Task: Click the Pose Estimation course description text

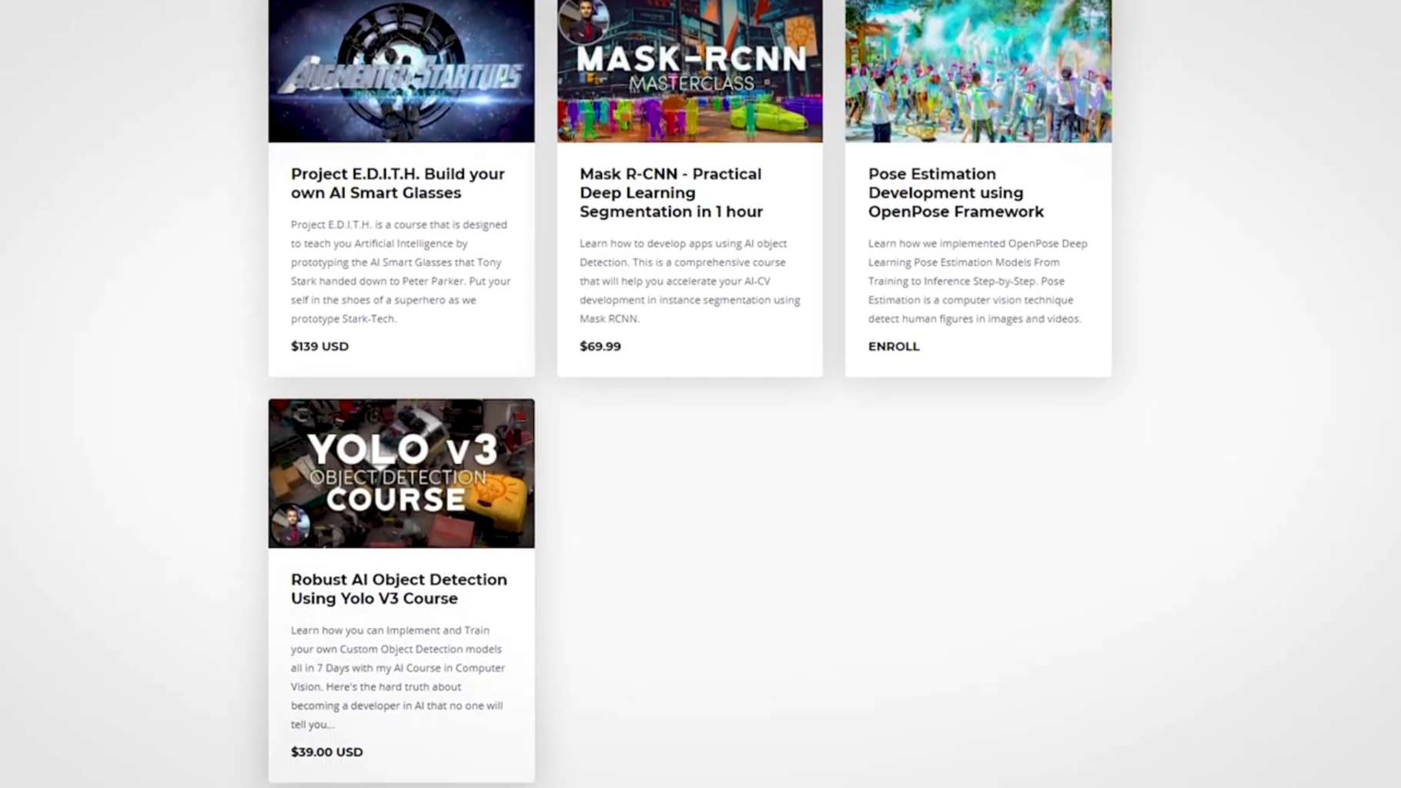Action: (x=978, y=281)
